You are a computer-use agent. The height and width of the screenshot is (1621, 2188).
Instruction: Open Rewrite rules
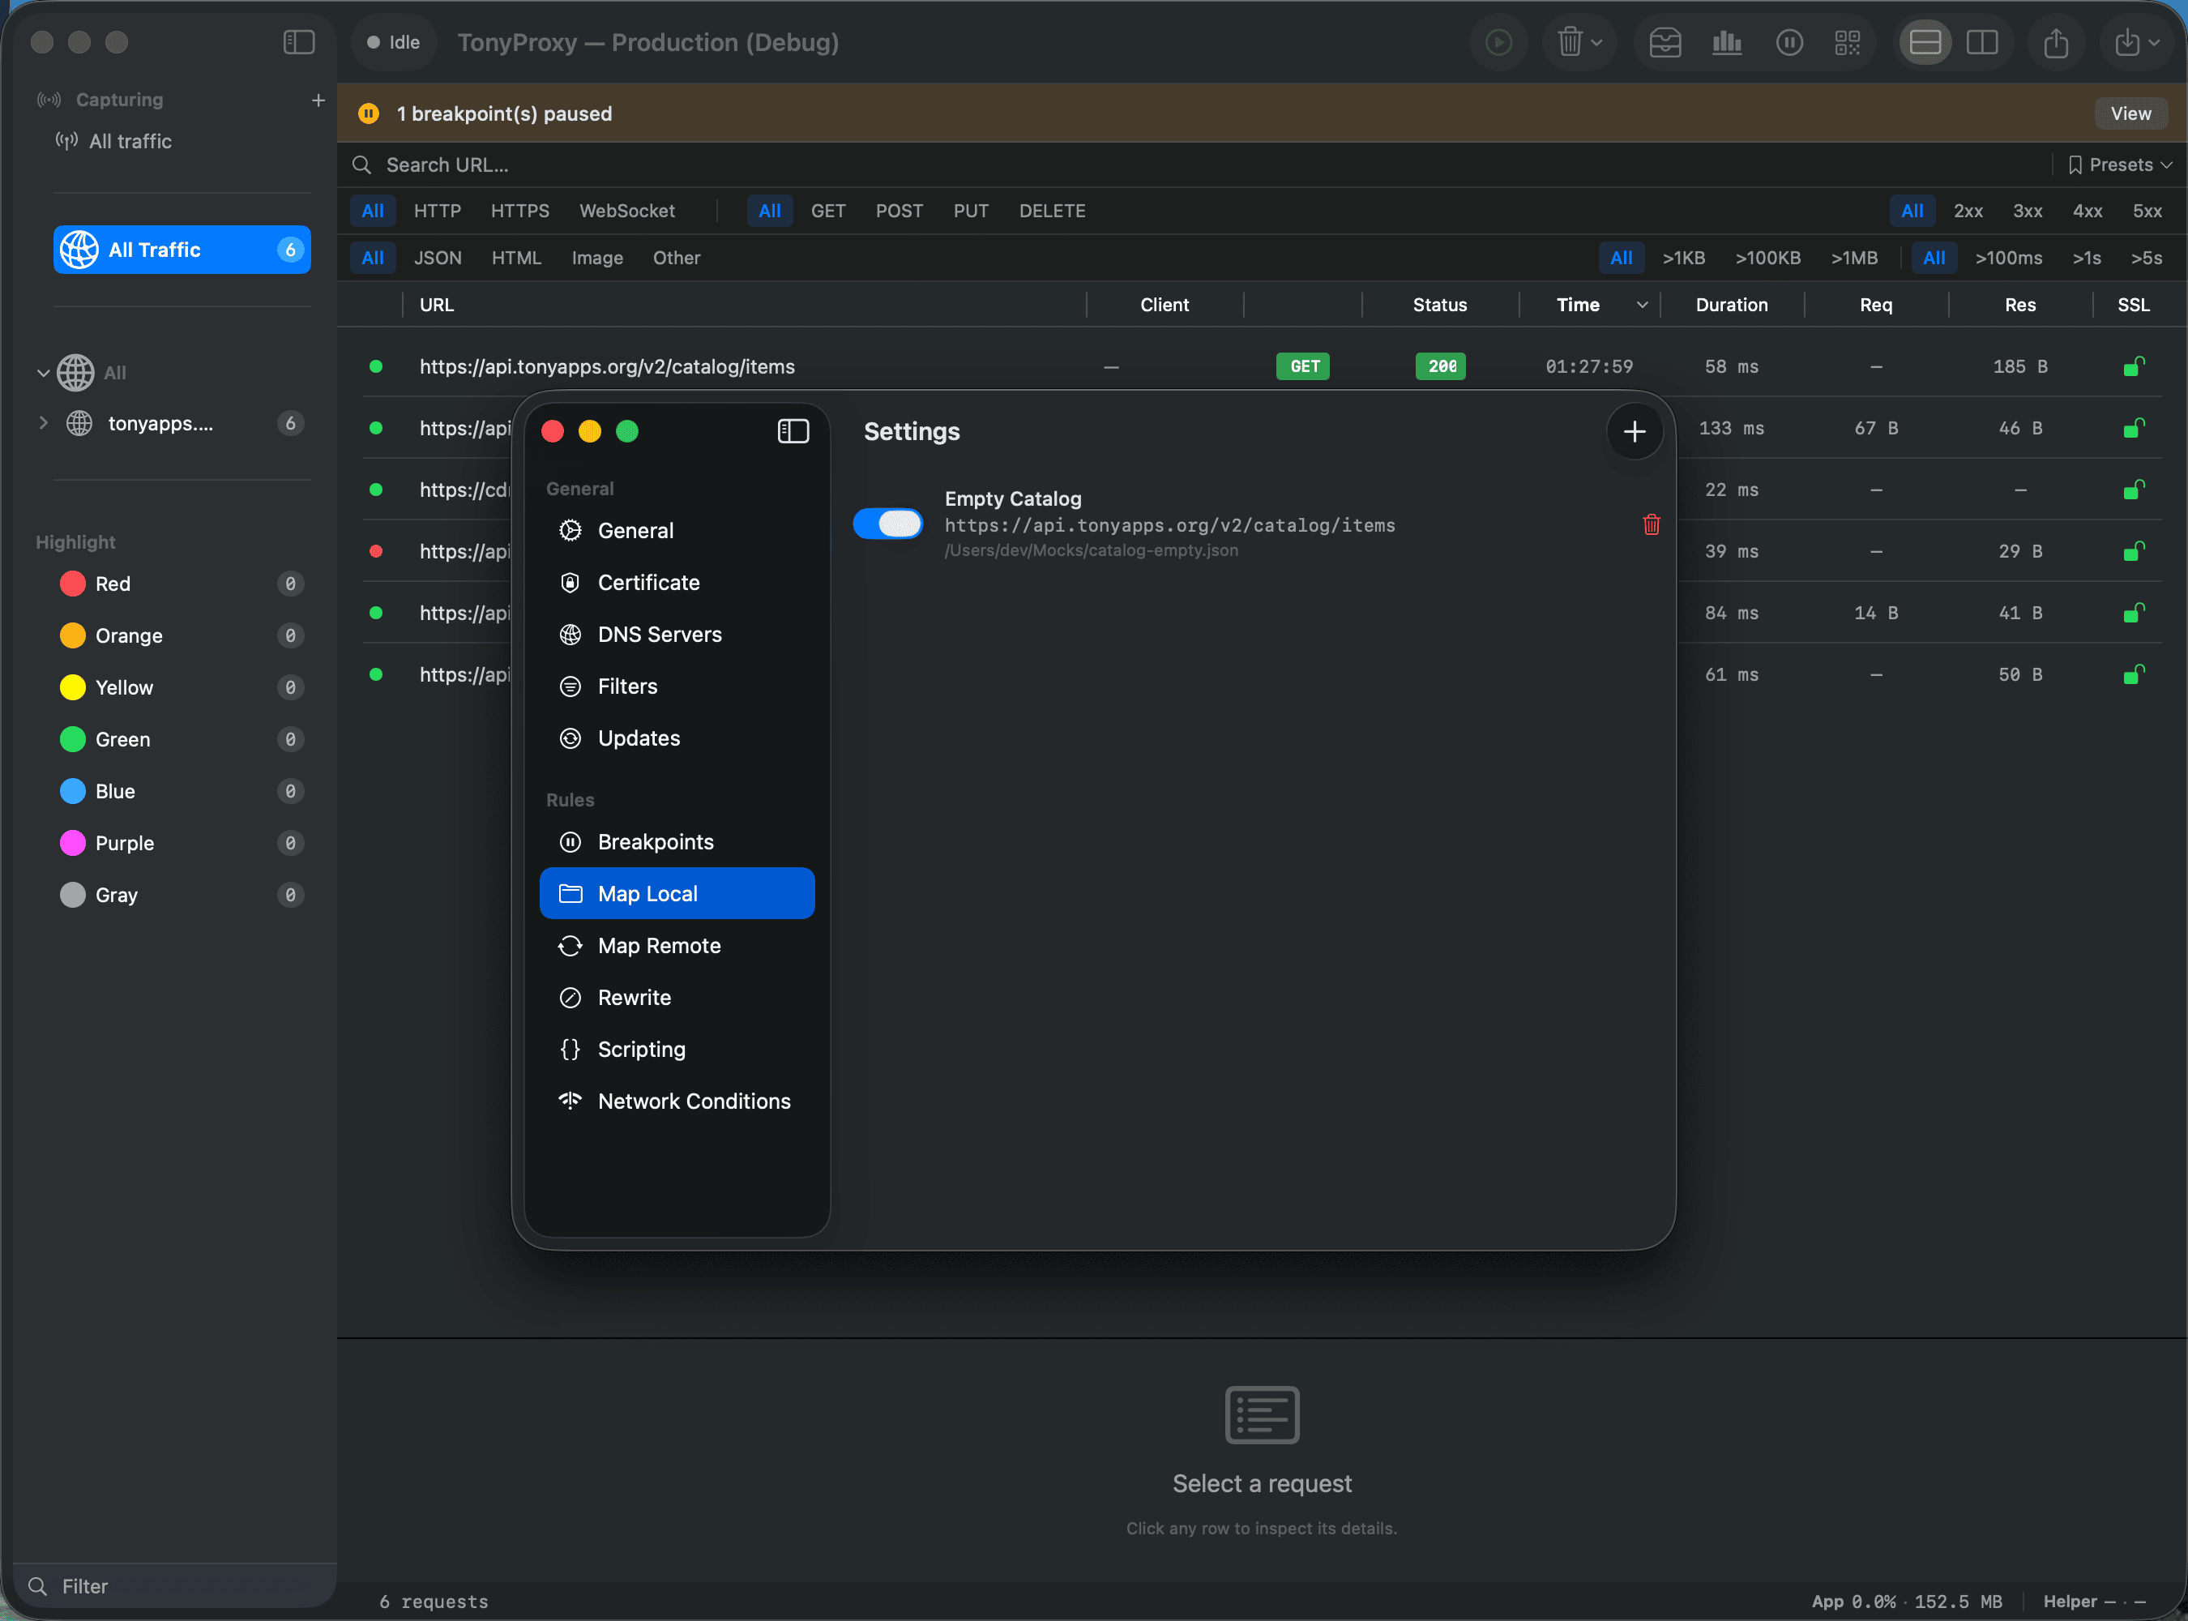677,998
